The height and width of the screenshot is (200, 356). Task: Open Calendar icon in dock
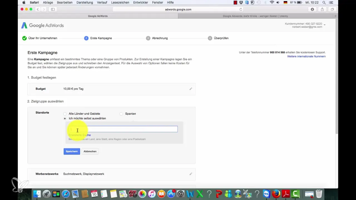tap(95, 194)
